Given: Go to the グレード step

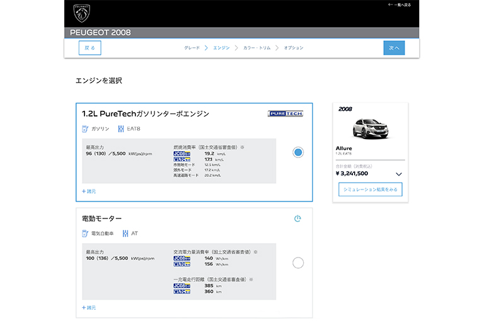Looking at the screenshot, I should click(192, 48).
